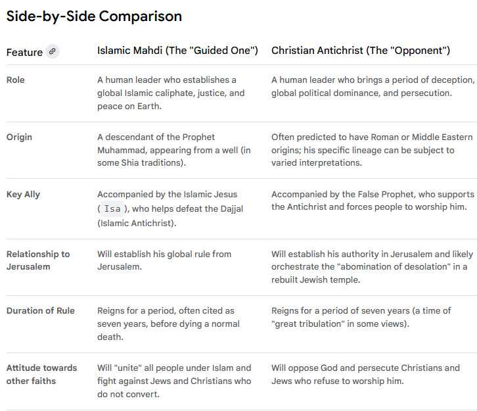Click the Mahdi's global rule from Jerusalem text
Image resolution: width=477 pixels, height=411 pixels.
point(164,260)
